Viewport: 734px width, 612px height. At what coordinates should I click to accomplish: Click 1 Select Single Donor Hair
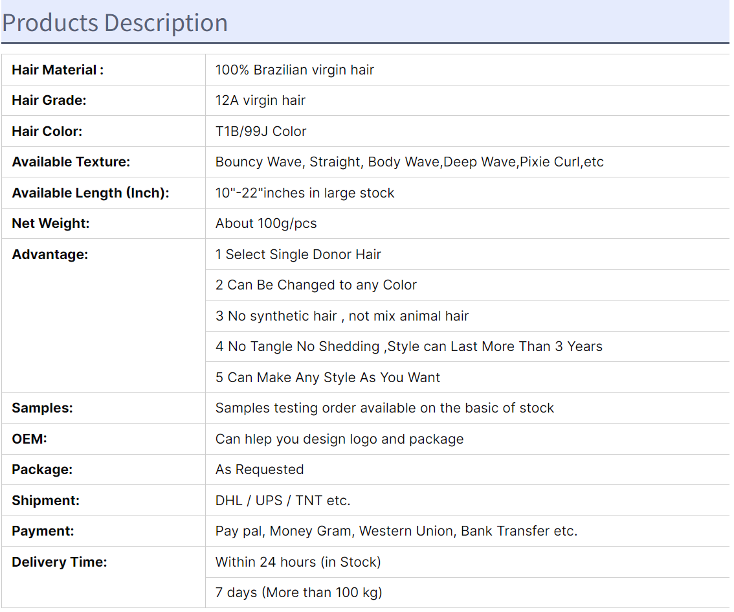tap(298, 255)
